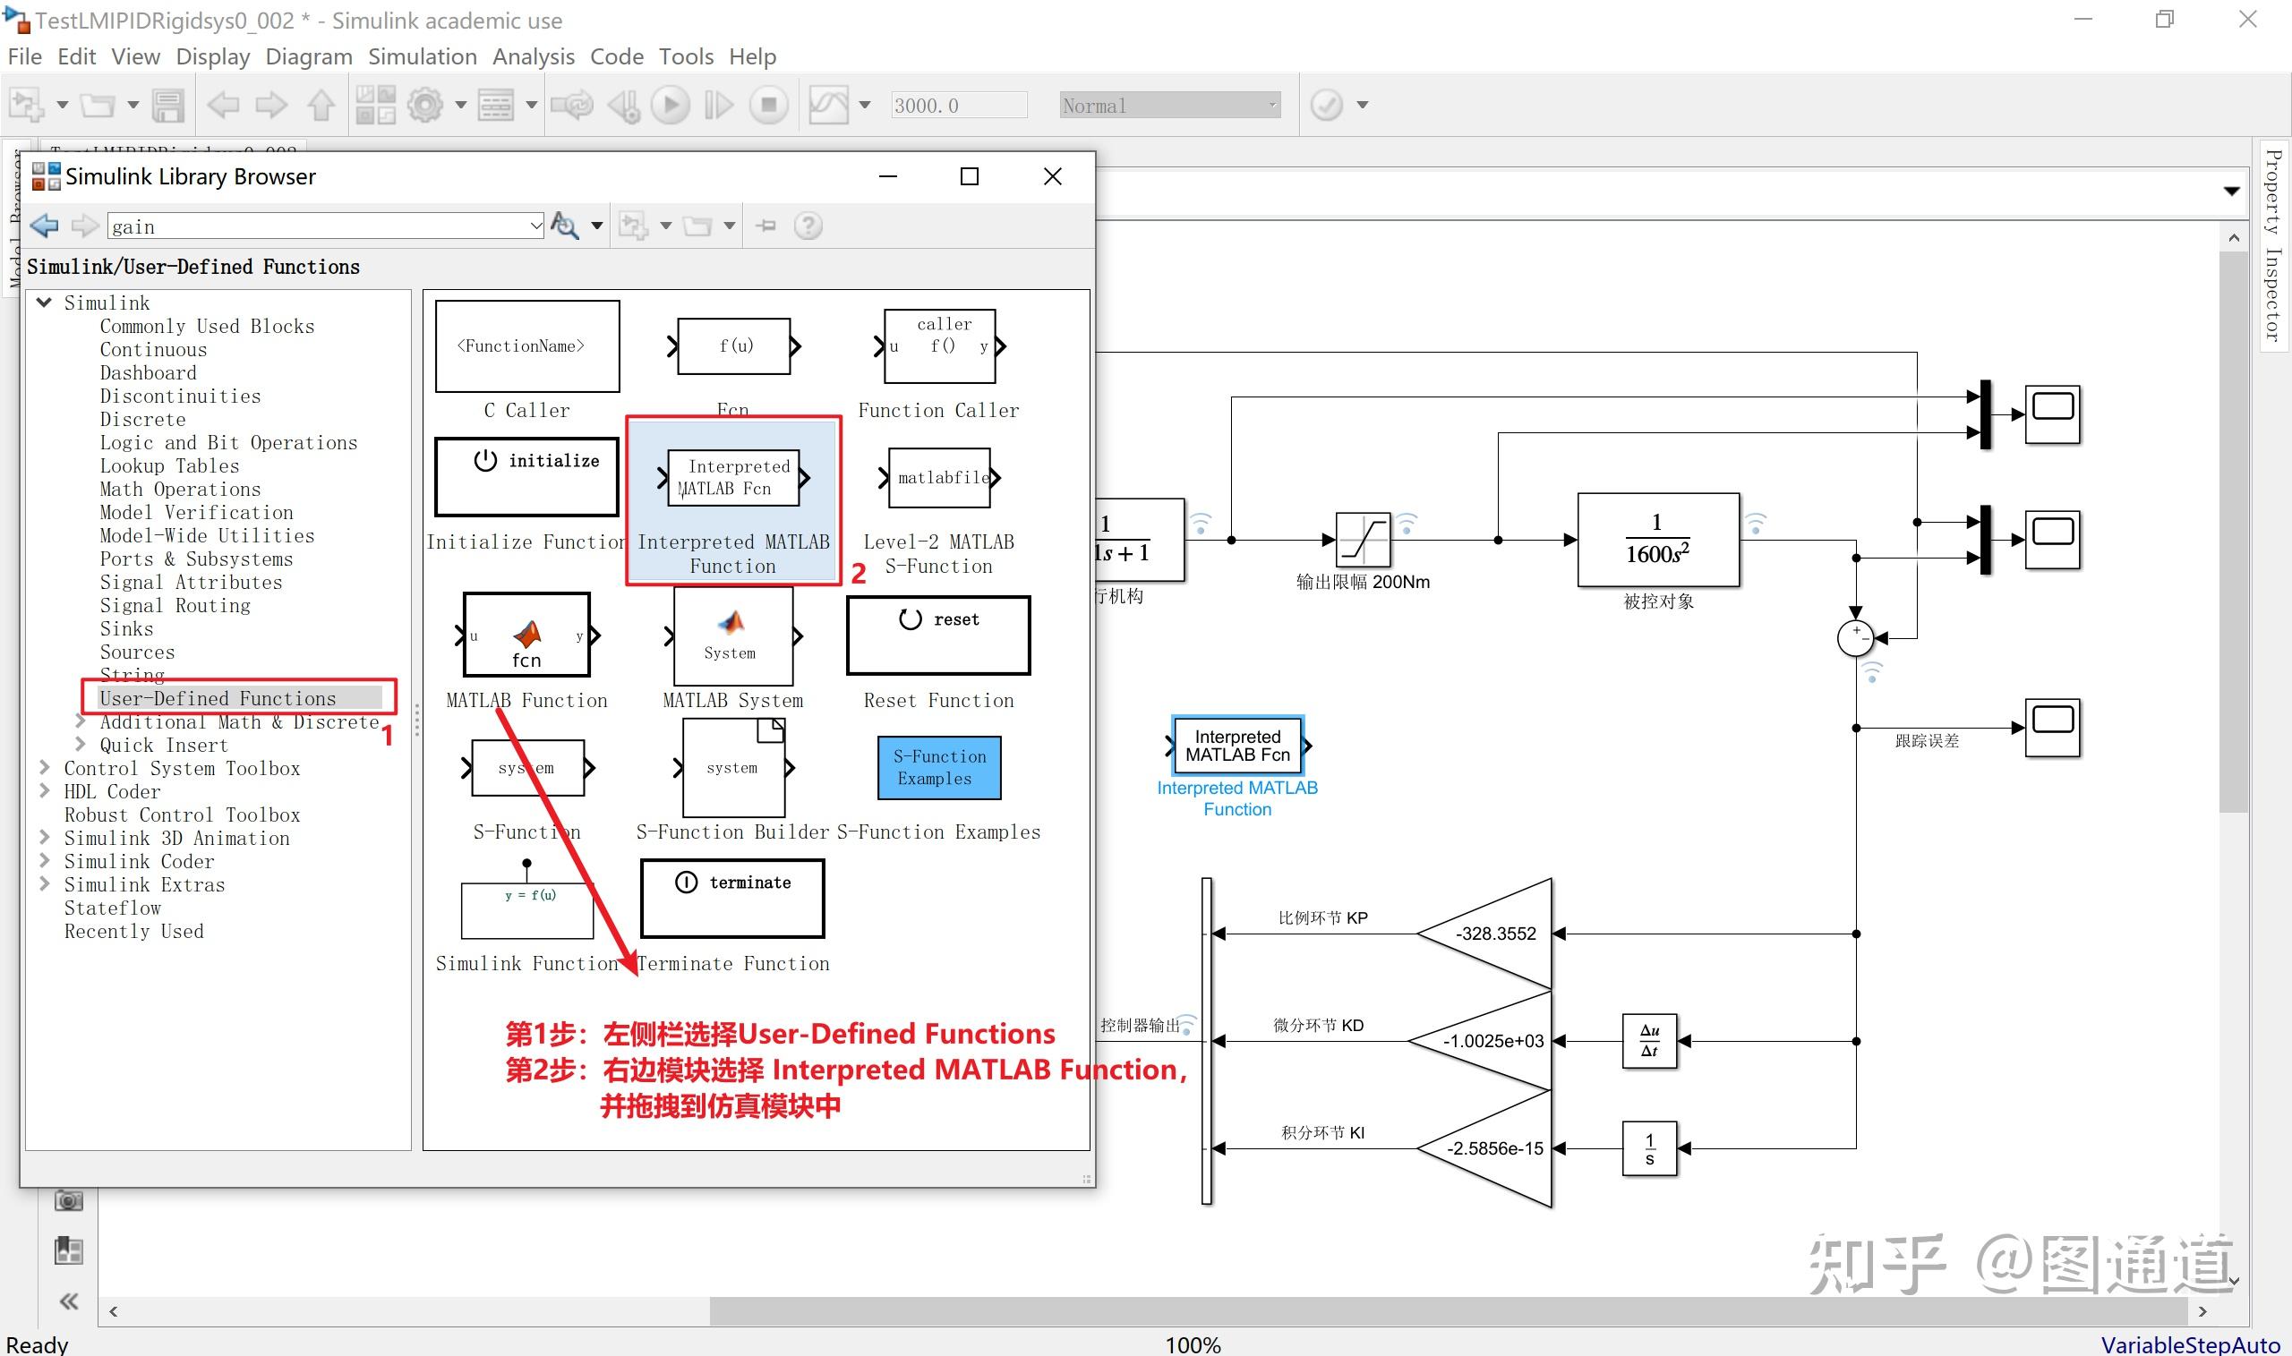Viewport: 2292px width, 1356px height.
Task: Open the library search field dropdown arrow
Action: tap(536, 226)
